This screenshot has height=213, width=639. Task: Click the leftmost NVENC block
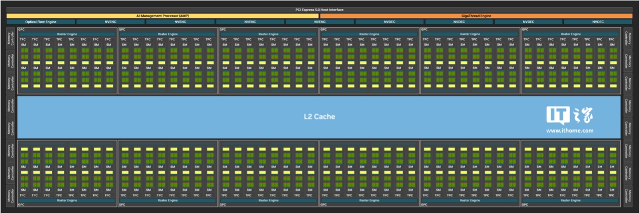[110, 22]
